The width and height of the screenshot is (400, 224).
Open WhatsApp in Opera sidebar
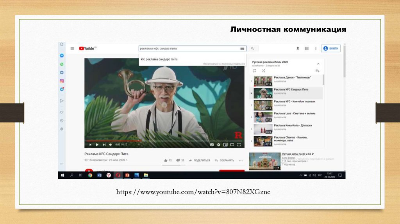pos(62,64)
